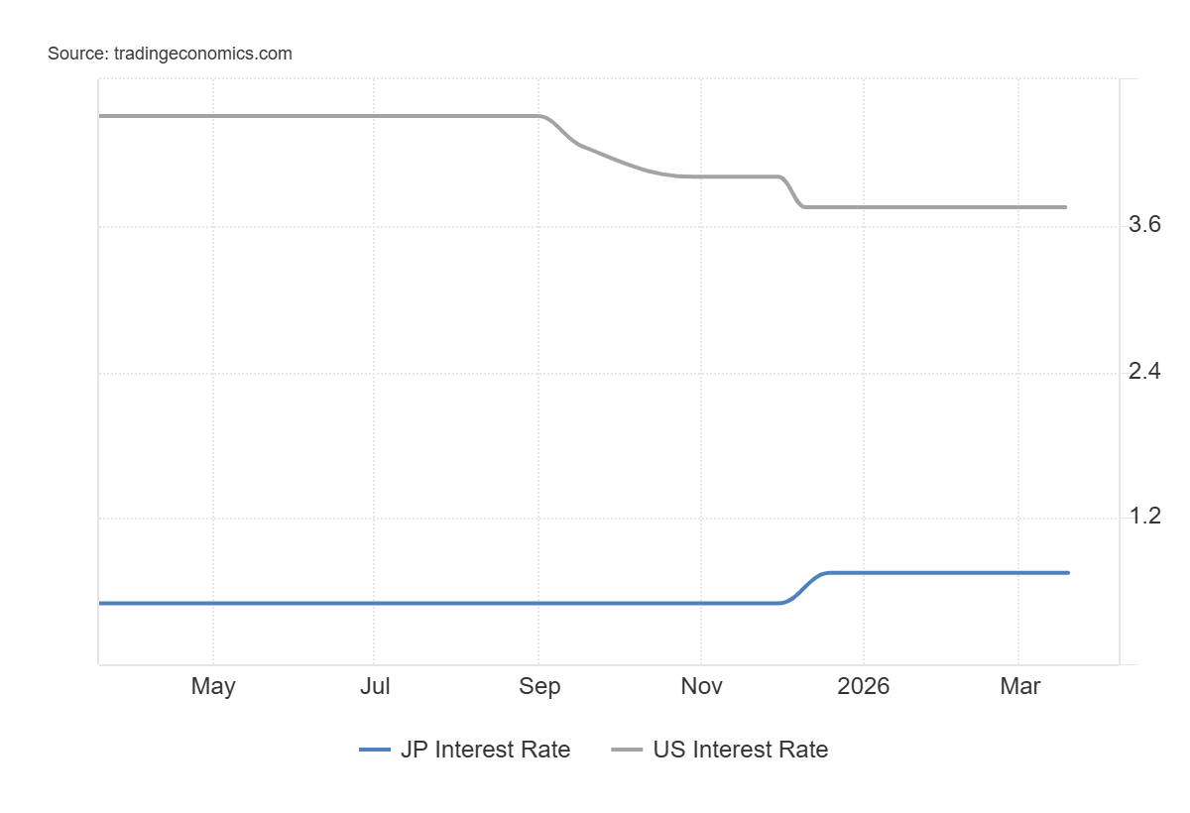
Task: Click the gray US line's September drop start
Action: click(541, 117)
